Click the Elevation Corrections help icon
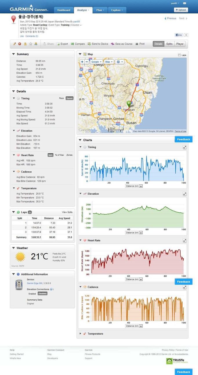The width and height of the screenshot is (198, 375). coord(51,289)
